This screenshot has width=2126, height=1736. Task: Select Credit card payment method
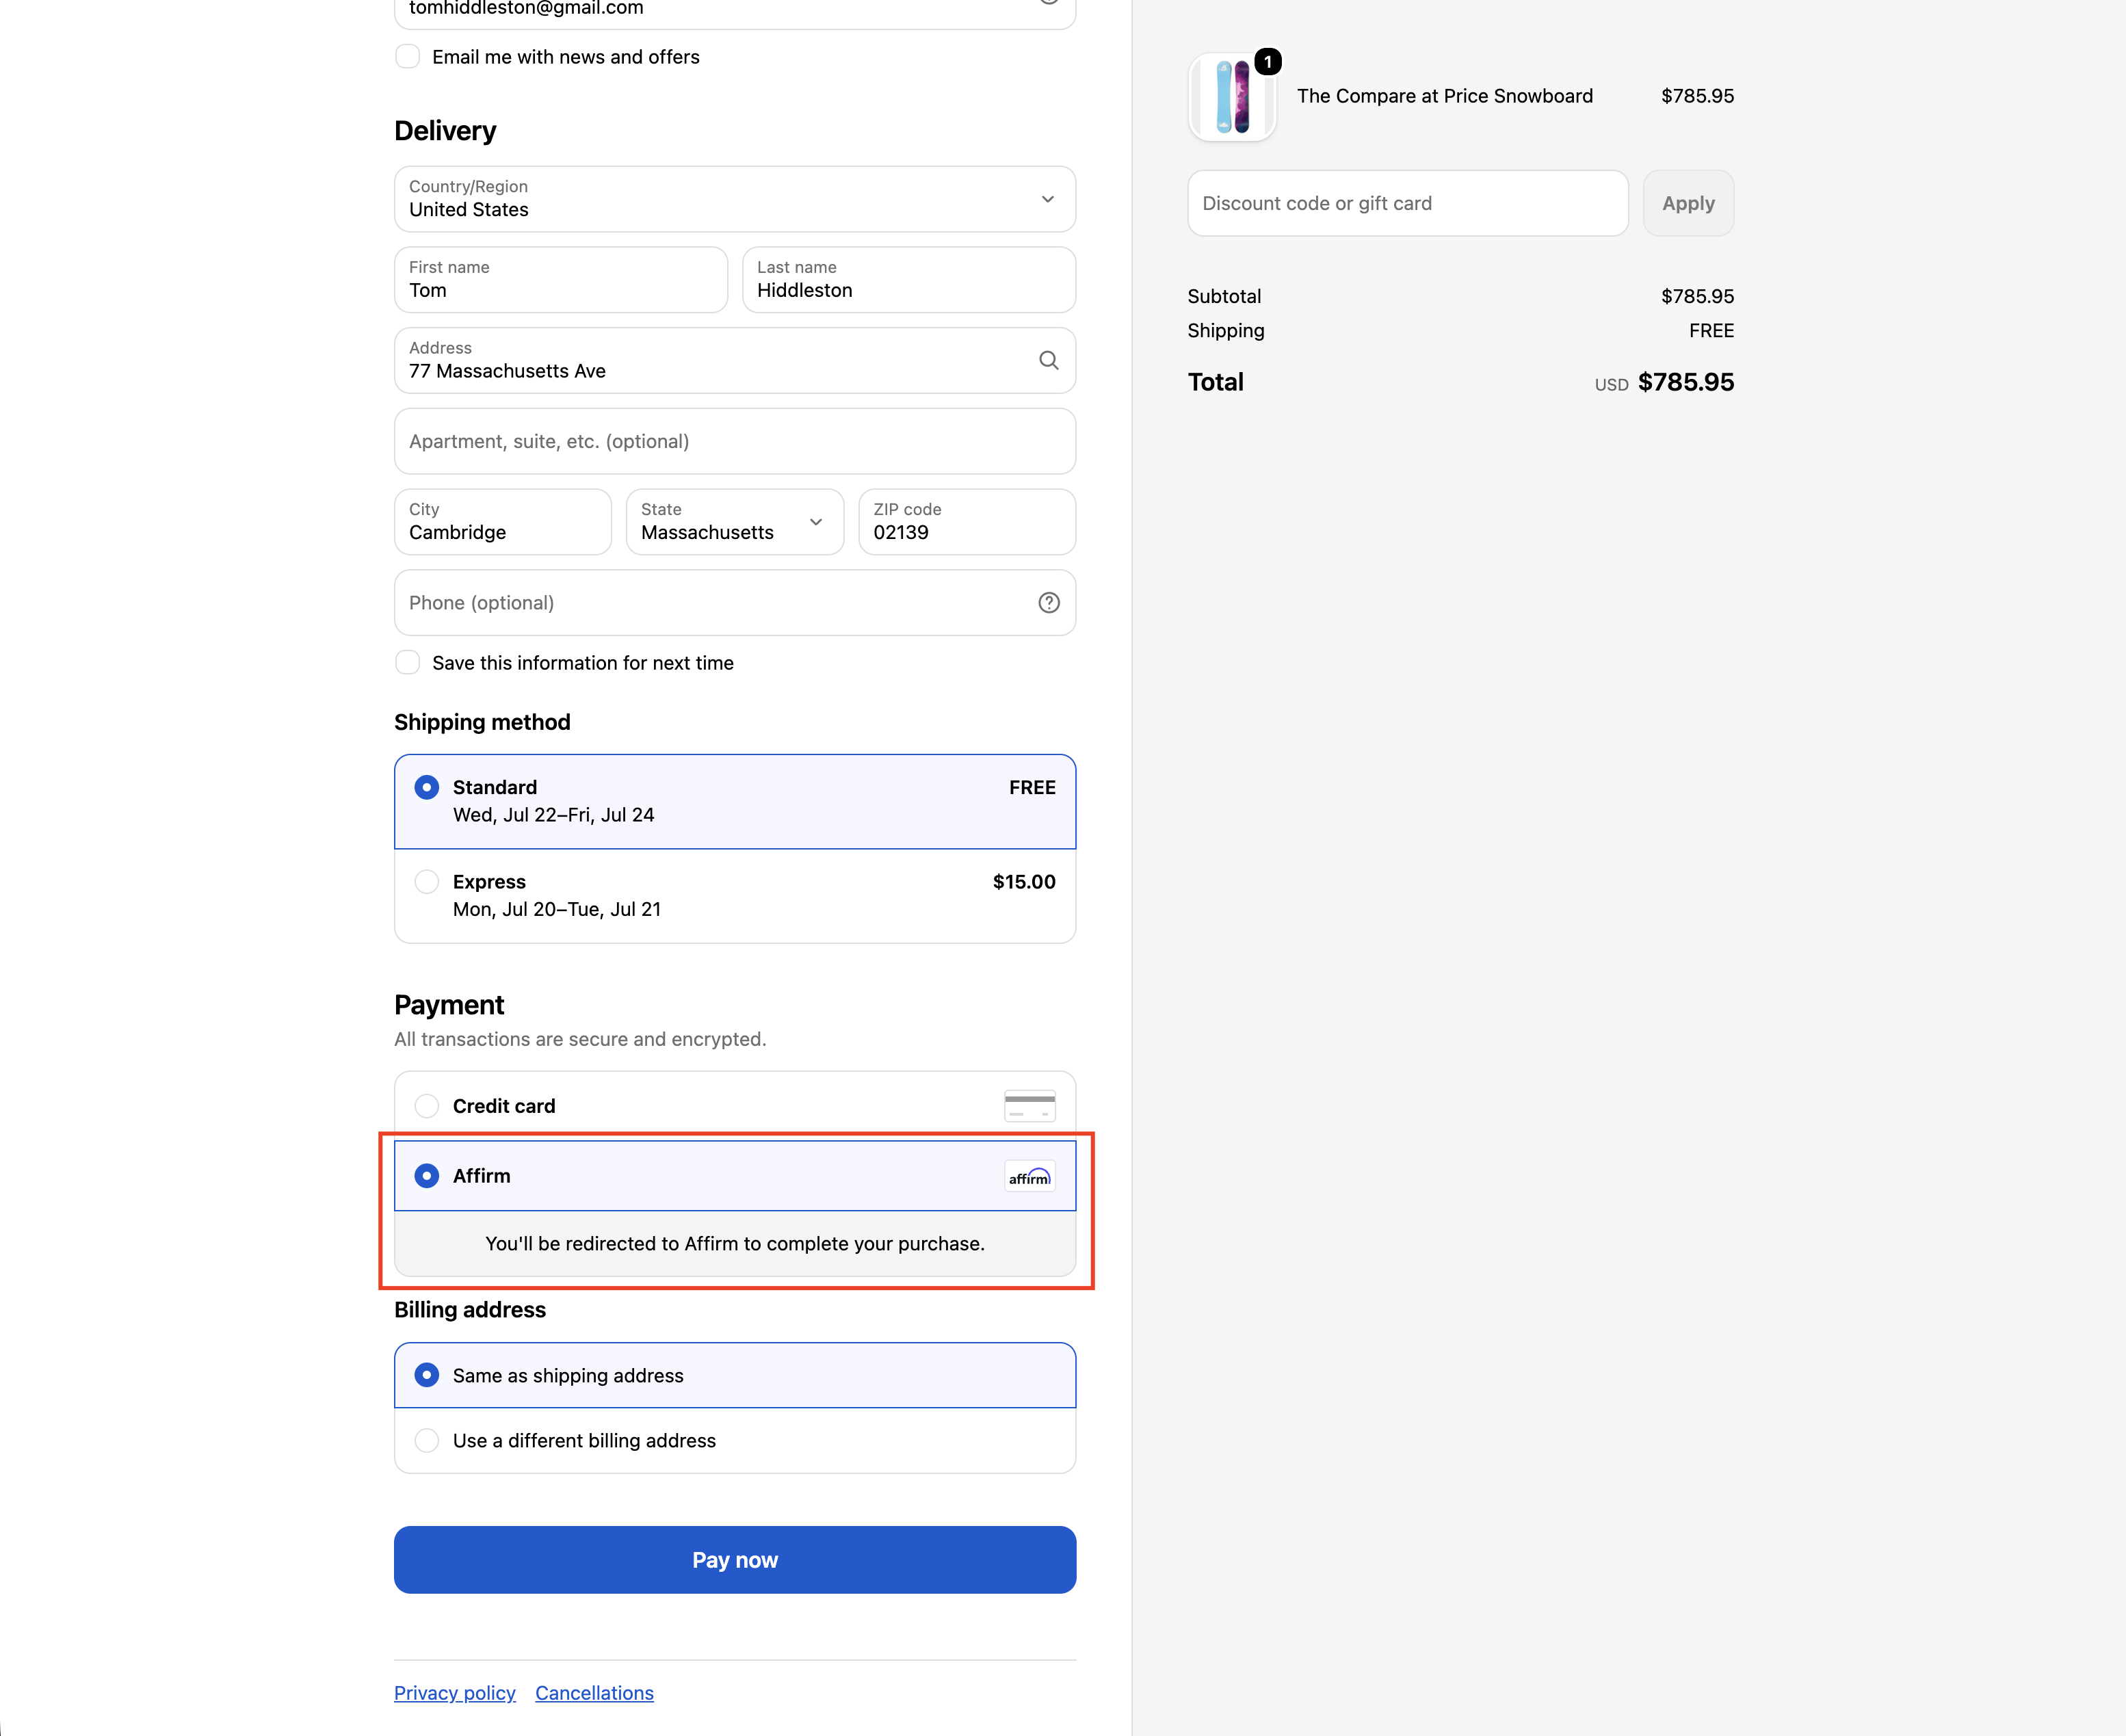(x=735, y=1105)
